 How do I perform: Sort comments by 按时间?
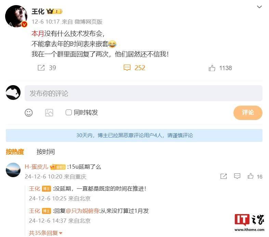click(x=46, y=152)
